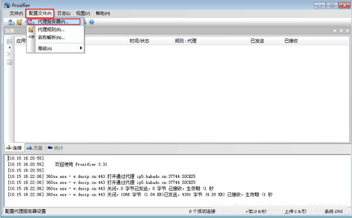Click log line ending 4391 字节 (4.28 KB) 已接收
Viewport: 352px width, 218px height.
point(140,195)
